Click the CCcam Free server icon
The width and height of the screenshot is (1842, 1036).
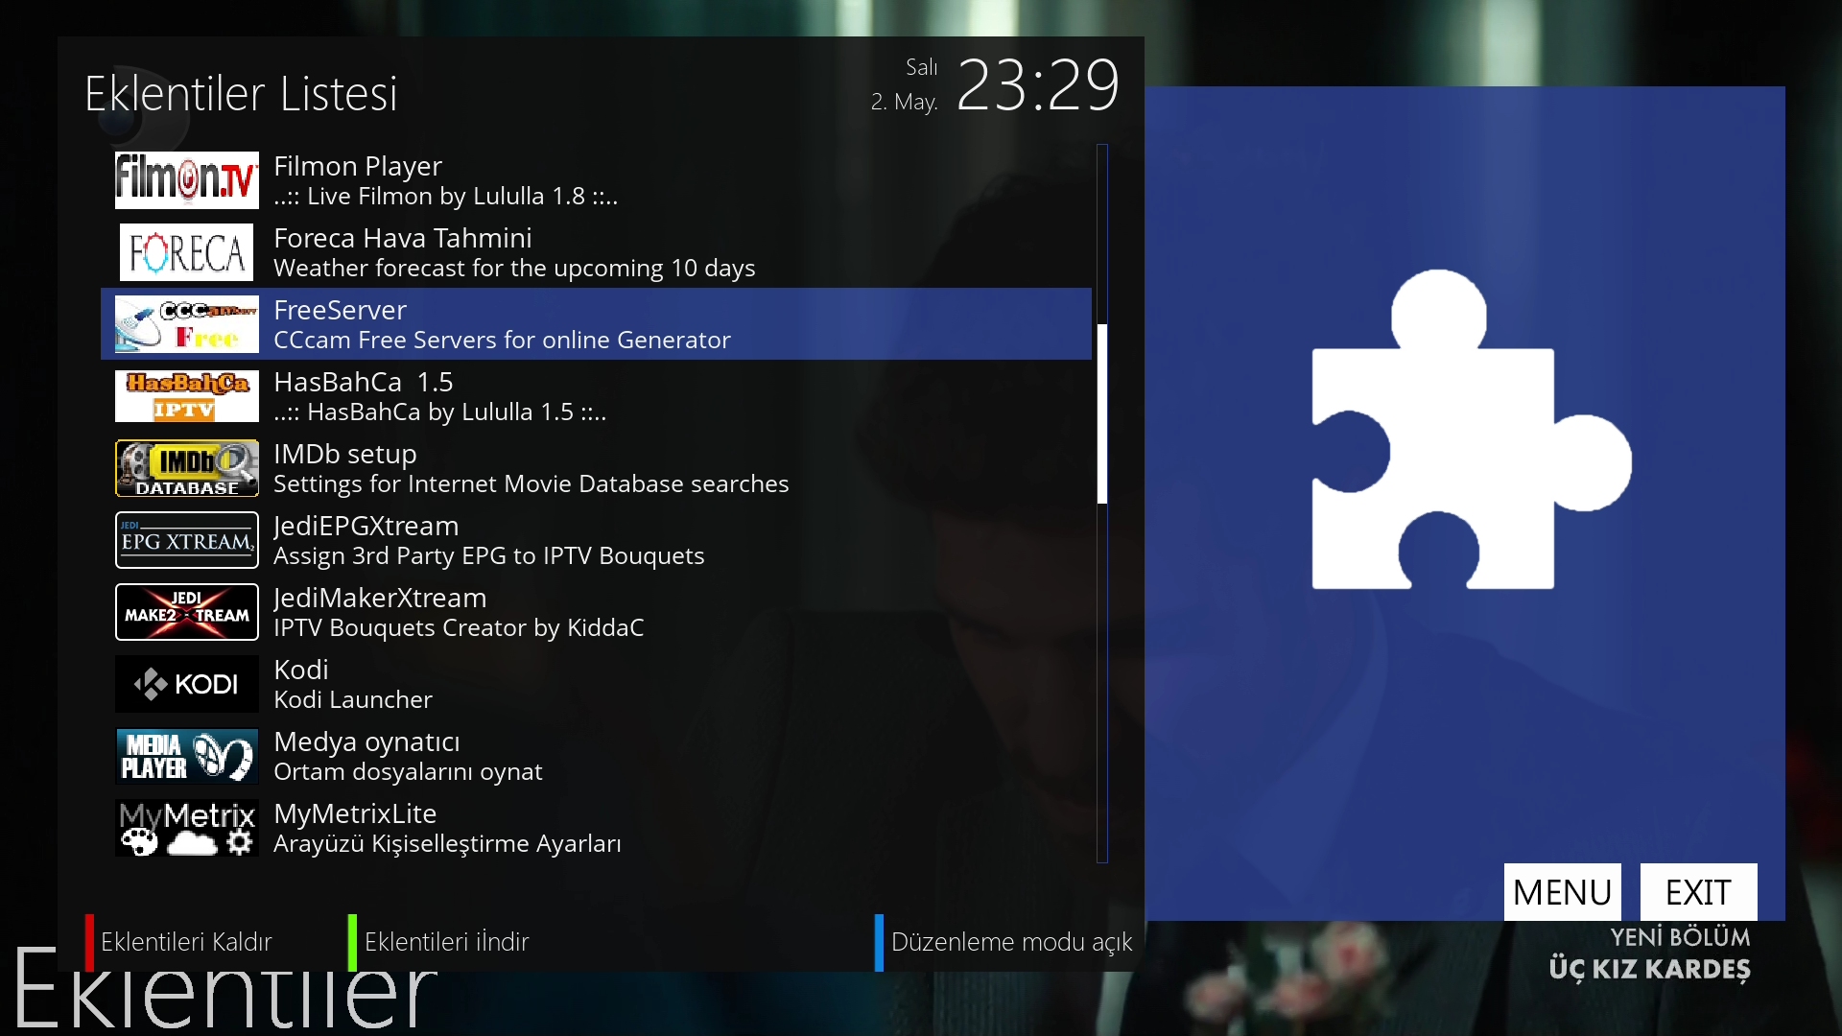pos(187,324)
